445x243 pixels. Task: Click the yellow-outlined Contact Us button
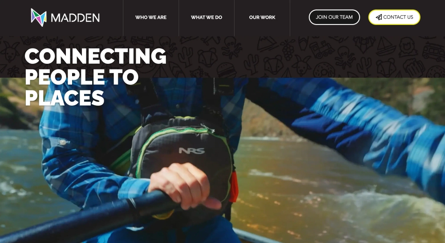tap(394, 17)
